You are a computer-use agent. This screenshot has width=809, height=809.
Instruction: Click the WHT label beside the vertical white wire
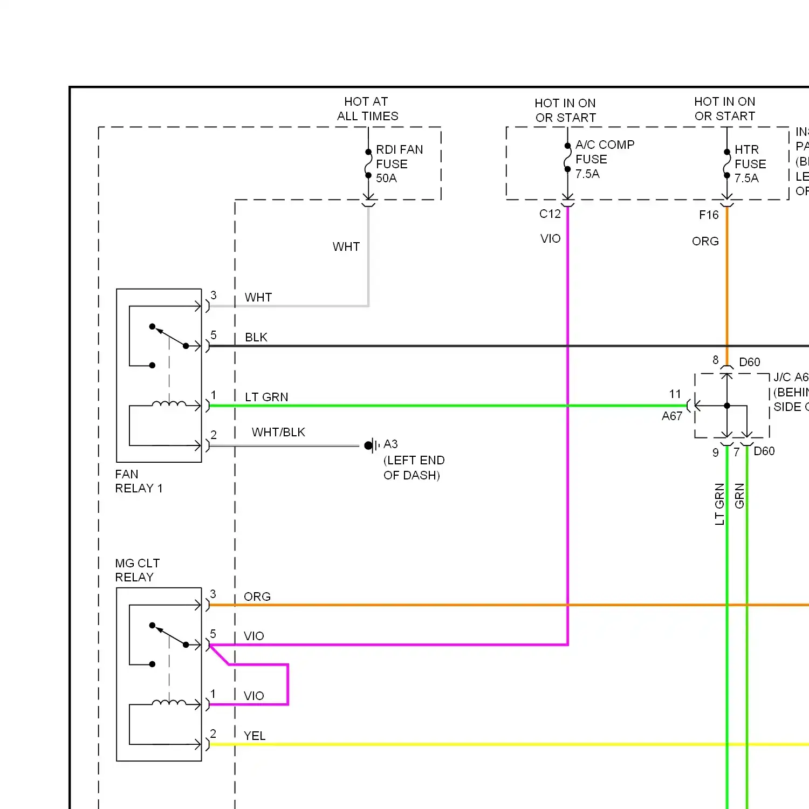[346, 246]
